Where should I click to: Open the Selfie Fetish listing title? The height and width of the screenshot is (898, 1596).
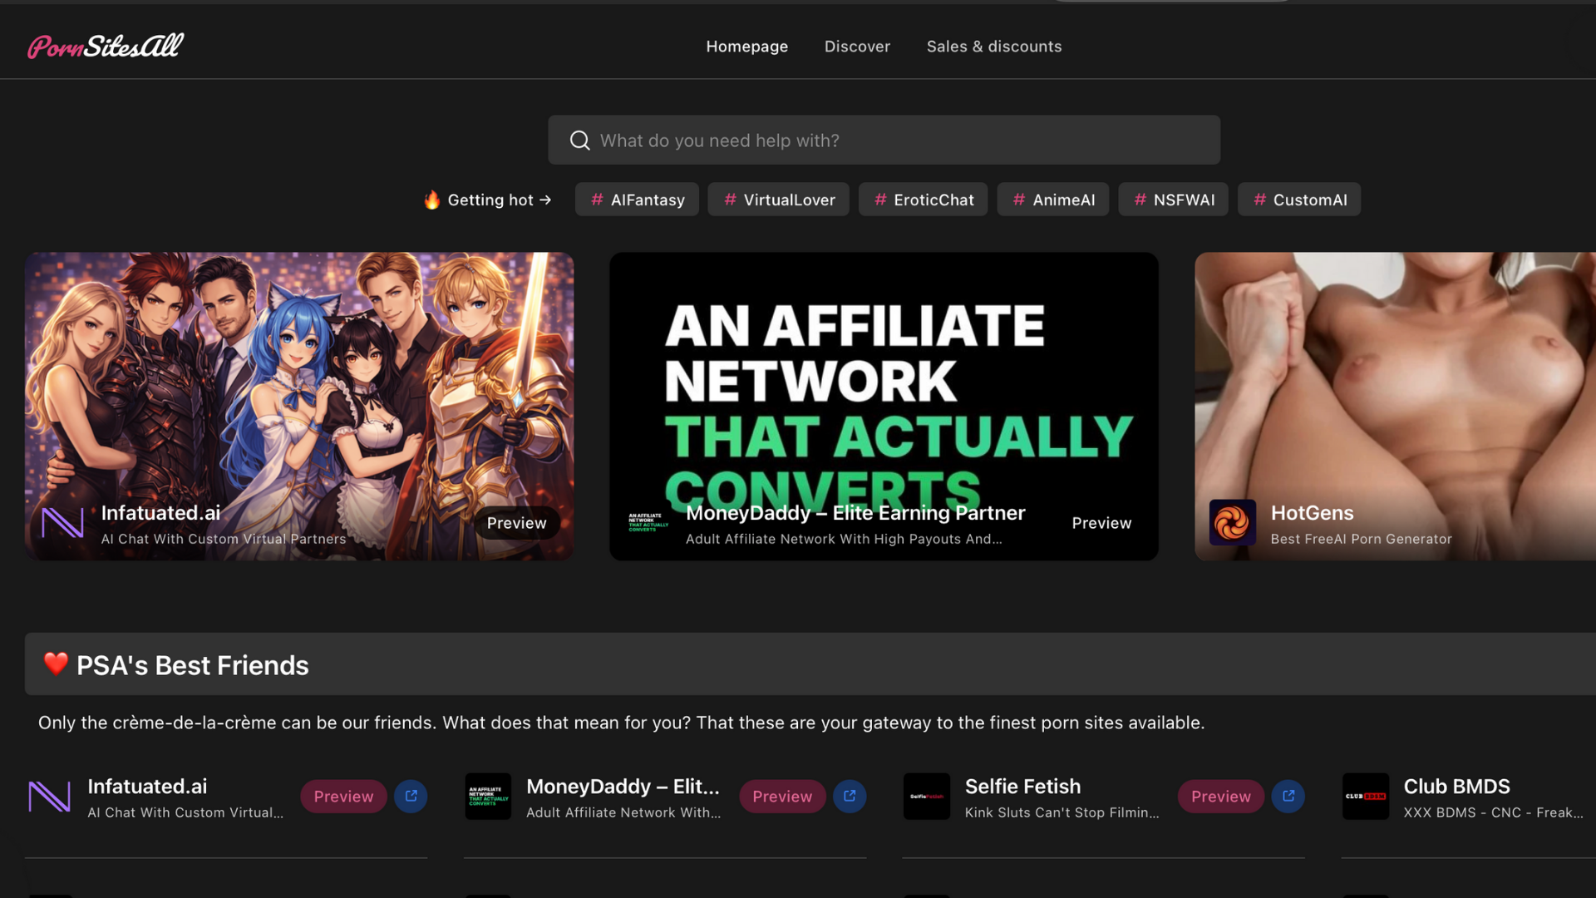coord(1022,787)
